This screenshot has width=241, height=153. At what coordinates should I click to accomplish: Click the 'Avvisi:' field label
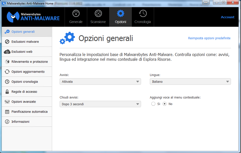(x=64, y=75)
